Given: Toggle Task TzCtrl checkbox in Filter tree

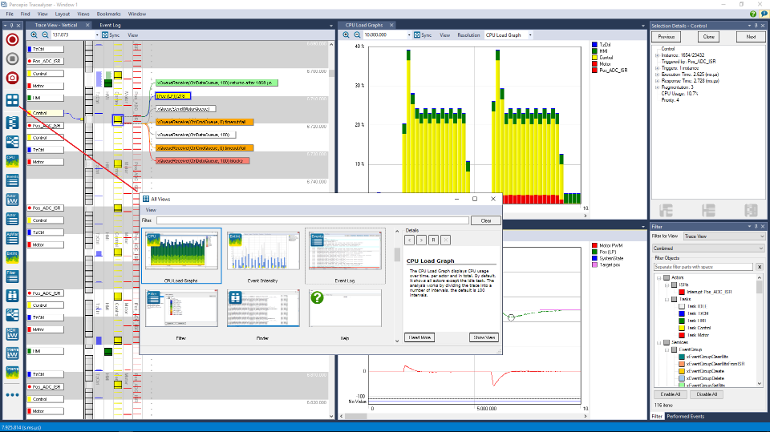Looking at the screenshot, I should (682, 313).
